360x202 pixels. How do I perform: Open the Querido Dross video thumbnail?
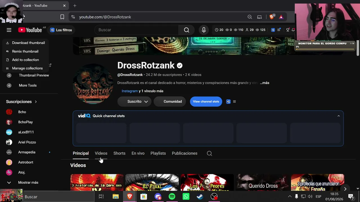263,182
